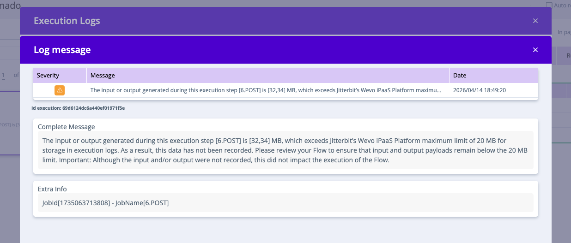Image resolution: width=571 pixels, height=243 pixels.
Task: Select the Date column header
Action: pos(494,76)
